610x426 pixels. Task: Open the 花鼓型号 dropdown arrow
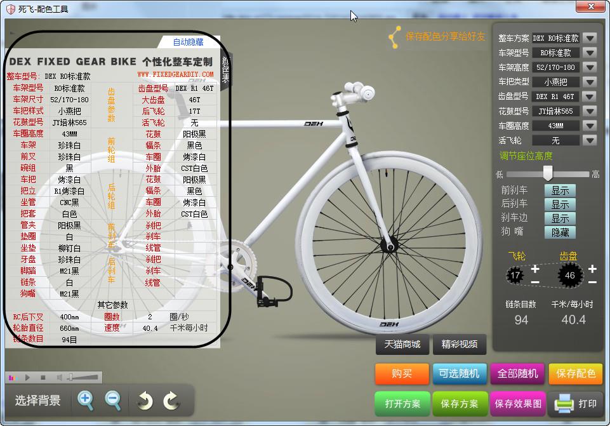tap(590, 111)
